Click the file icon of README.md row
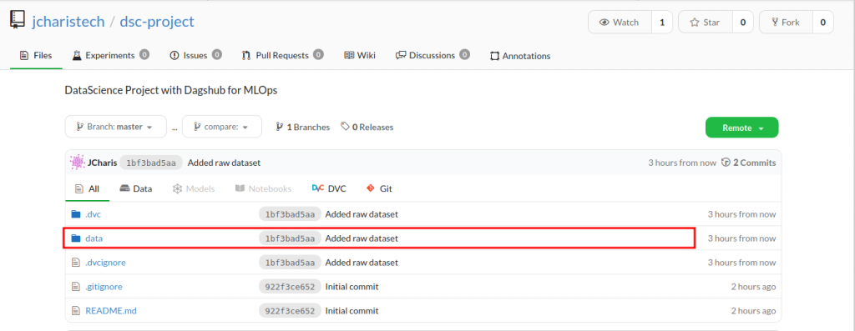855x331 pixels. tap(76, 311)
